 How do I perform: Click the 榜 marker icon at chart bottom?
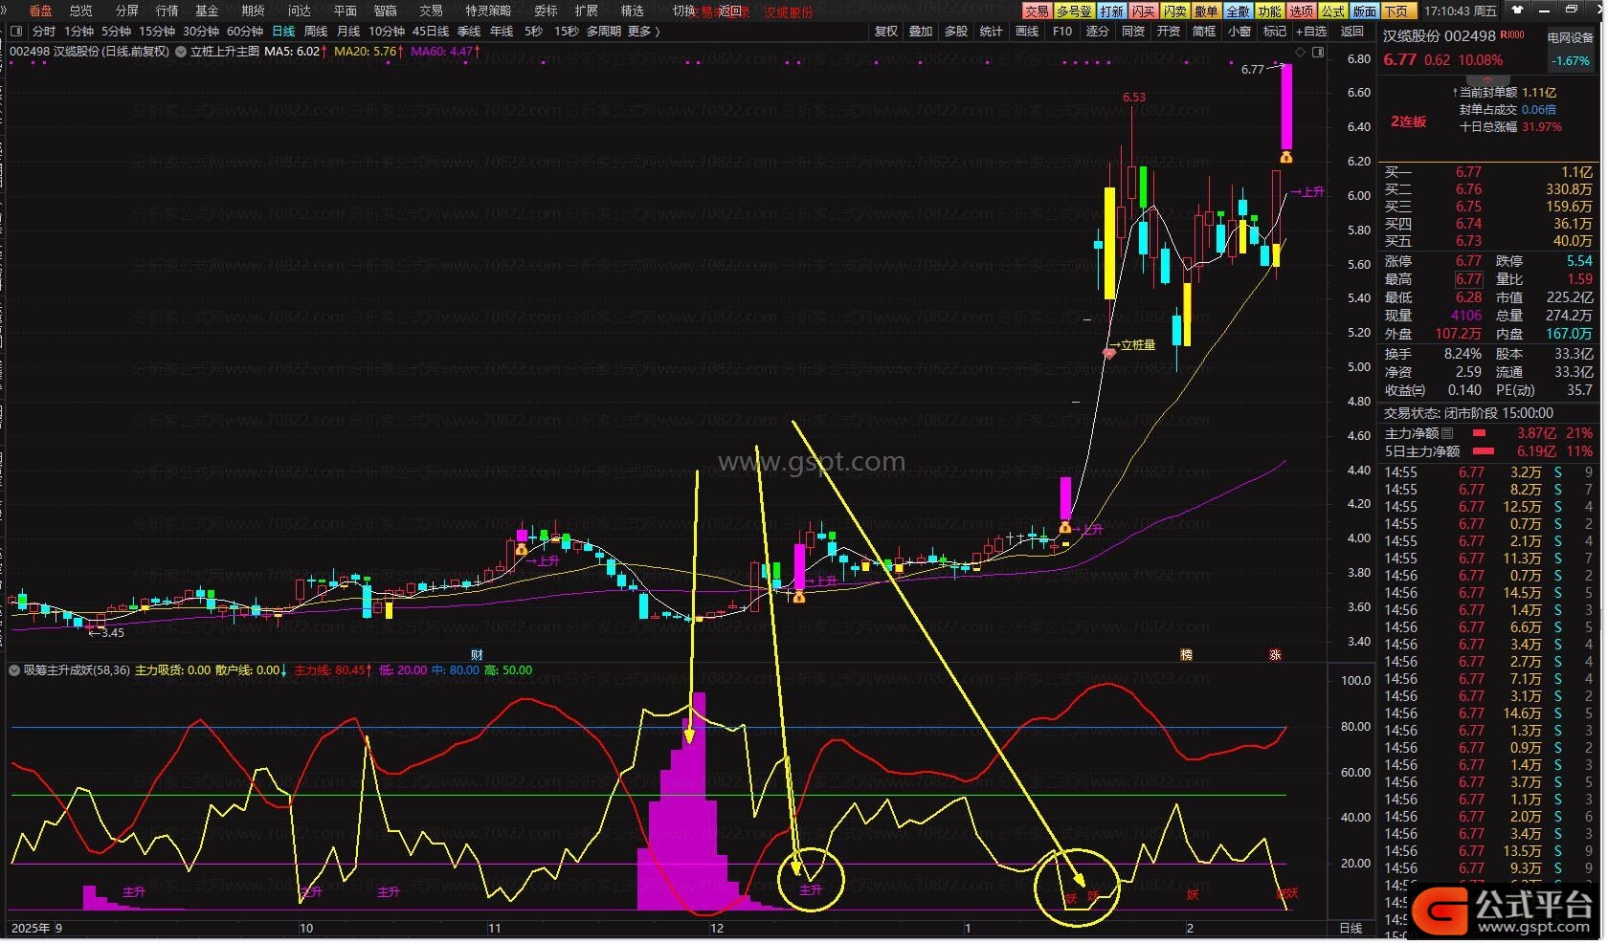[x=1186, y=655]
